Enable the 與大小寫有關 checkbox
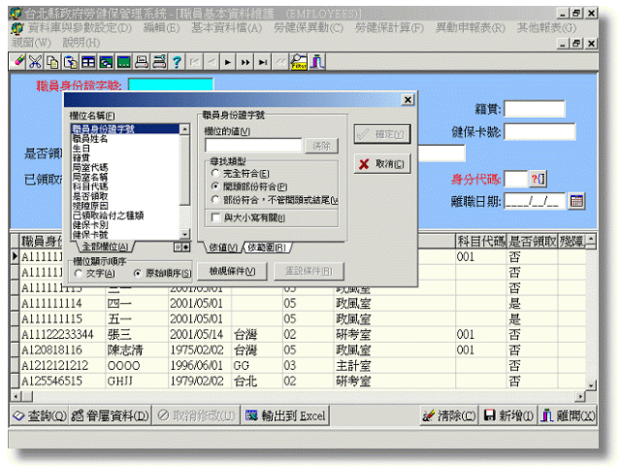 pos(215,218)
